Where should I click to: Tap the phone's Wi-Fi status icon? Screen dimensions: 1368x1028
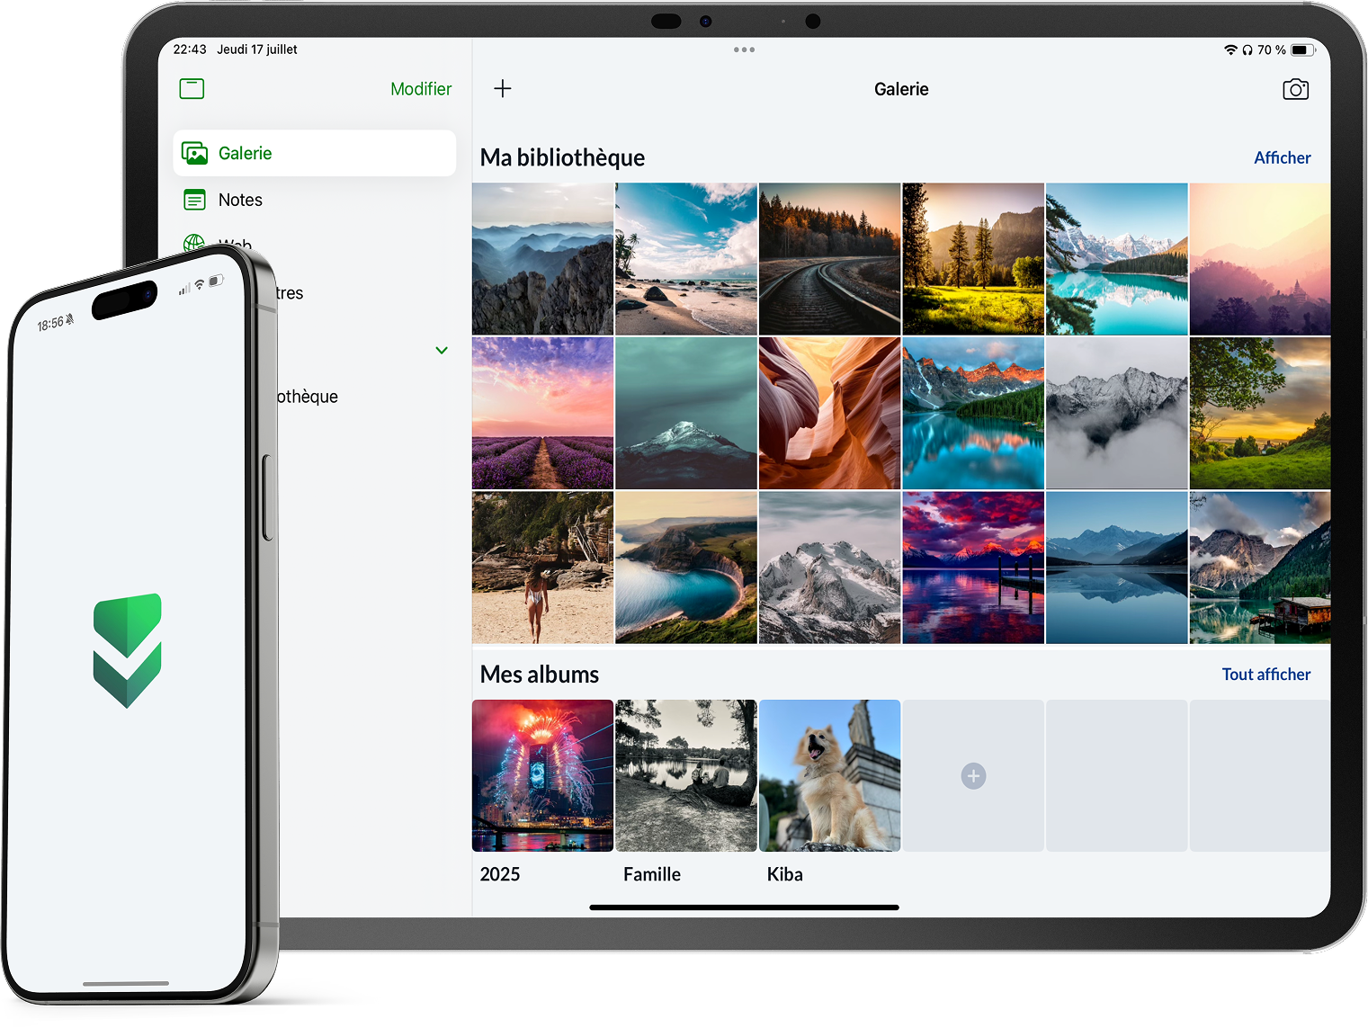click(199, 285)
